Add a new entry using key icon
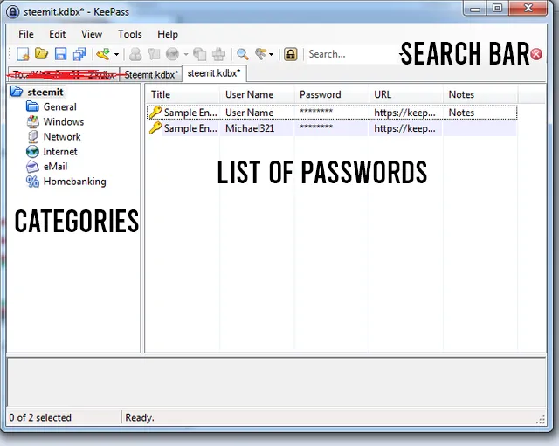This screenshot has height=446, width=559. pos(103,54)
